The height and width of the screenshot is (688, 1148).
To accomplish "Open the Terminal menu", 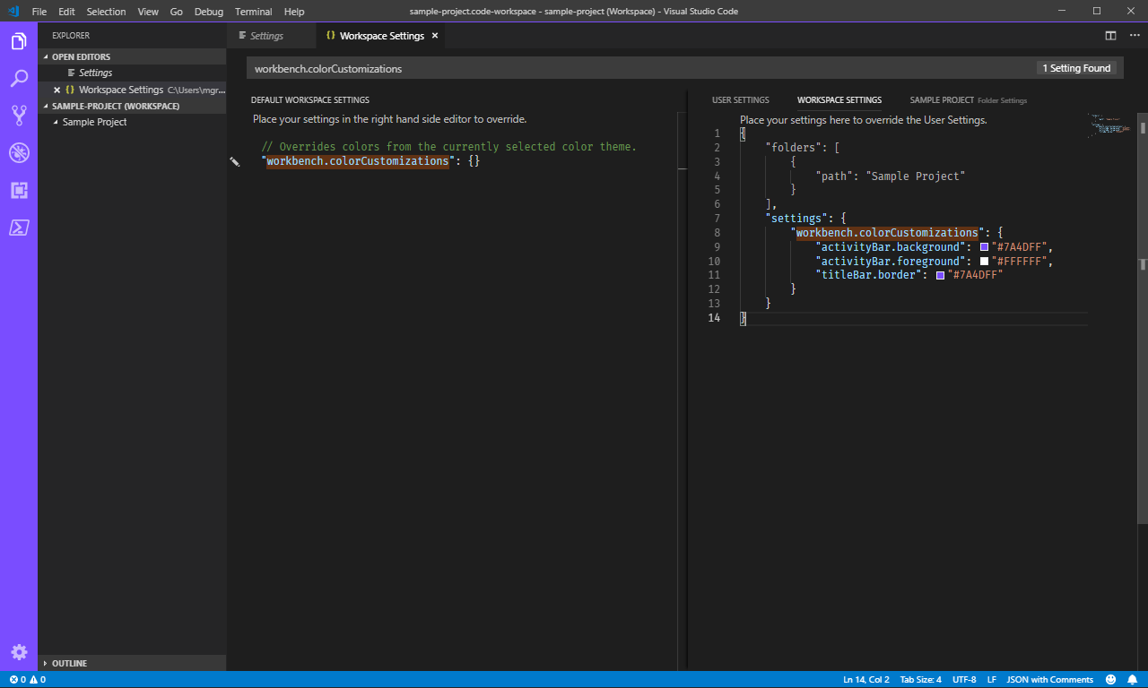I will click(x=253, y=12).
